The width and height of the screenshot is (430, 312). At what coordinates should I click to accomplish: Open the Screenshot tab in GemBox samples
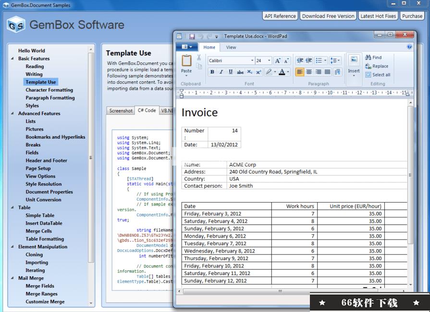121,111
